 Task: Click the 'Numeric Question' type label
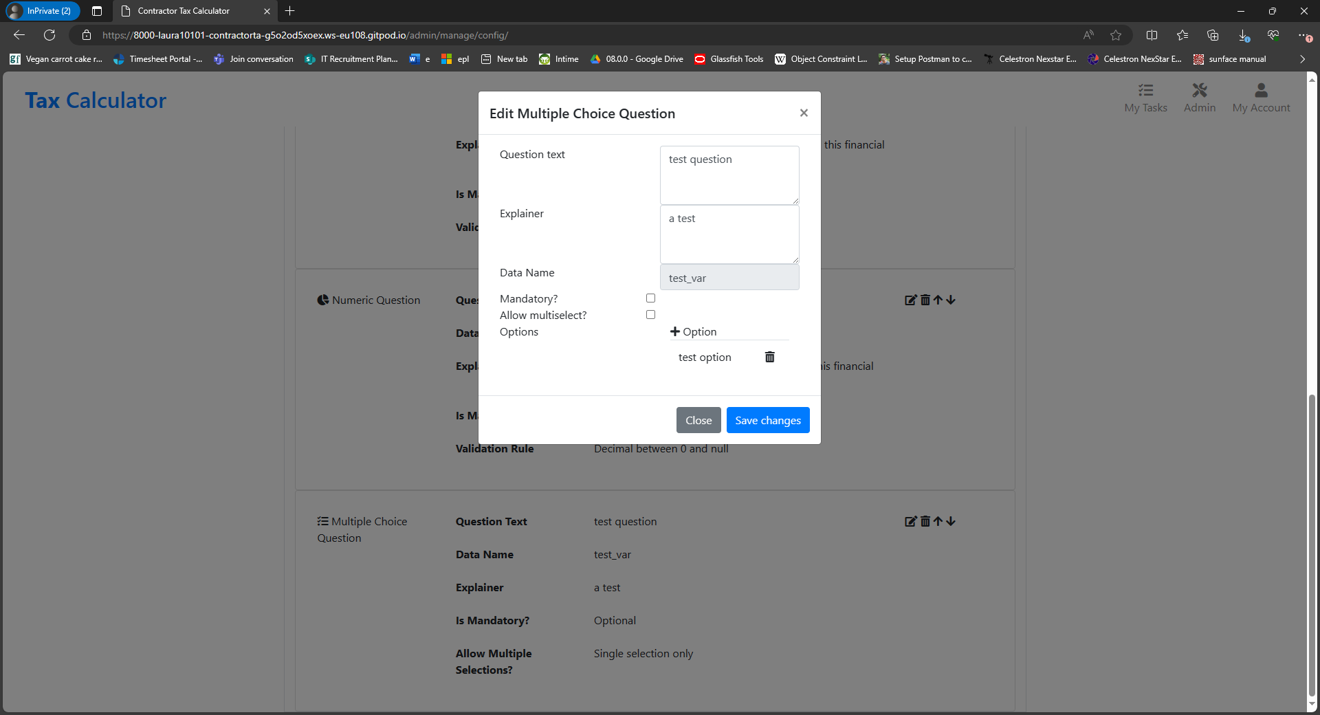pos(368,300)
